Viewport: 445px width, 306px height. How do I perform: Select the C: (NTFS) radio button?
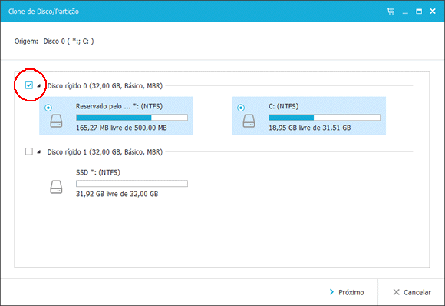coord(241,108)
